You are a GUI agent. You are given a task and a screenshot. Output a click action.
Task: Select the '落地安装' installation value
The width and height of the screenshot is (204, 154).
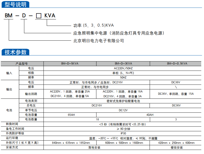94,148
